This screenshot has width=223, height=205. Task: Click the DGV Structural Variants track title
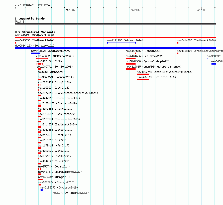(x=35, y=32)
